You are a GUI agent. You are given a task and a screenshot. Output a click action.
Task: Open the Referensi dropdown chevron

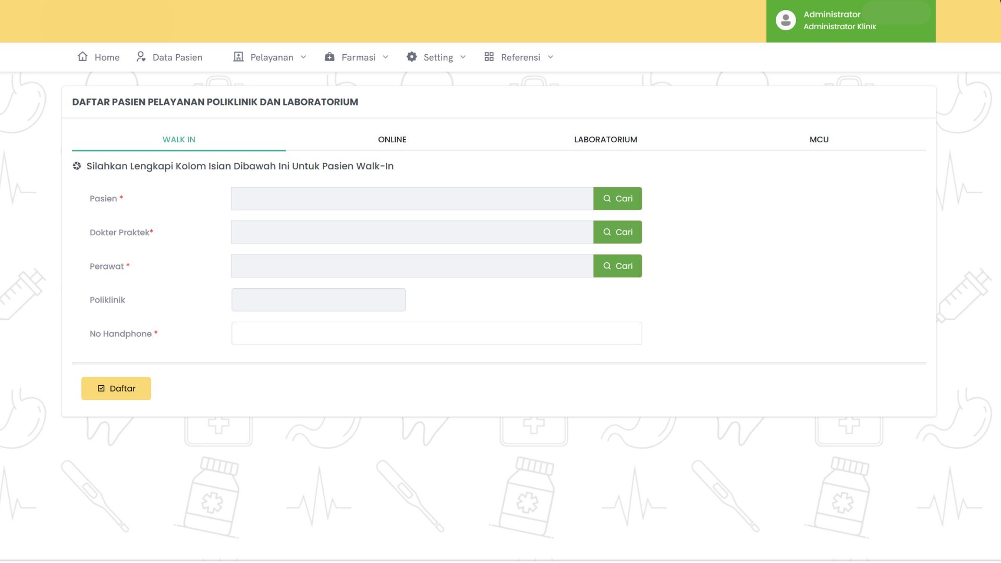point(551,57)
